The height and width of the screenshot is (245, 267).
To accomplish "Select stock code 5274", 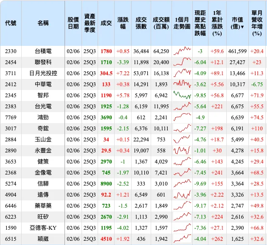I will pyautogui.click(x=11, y=184).
